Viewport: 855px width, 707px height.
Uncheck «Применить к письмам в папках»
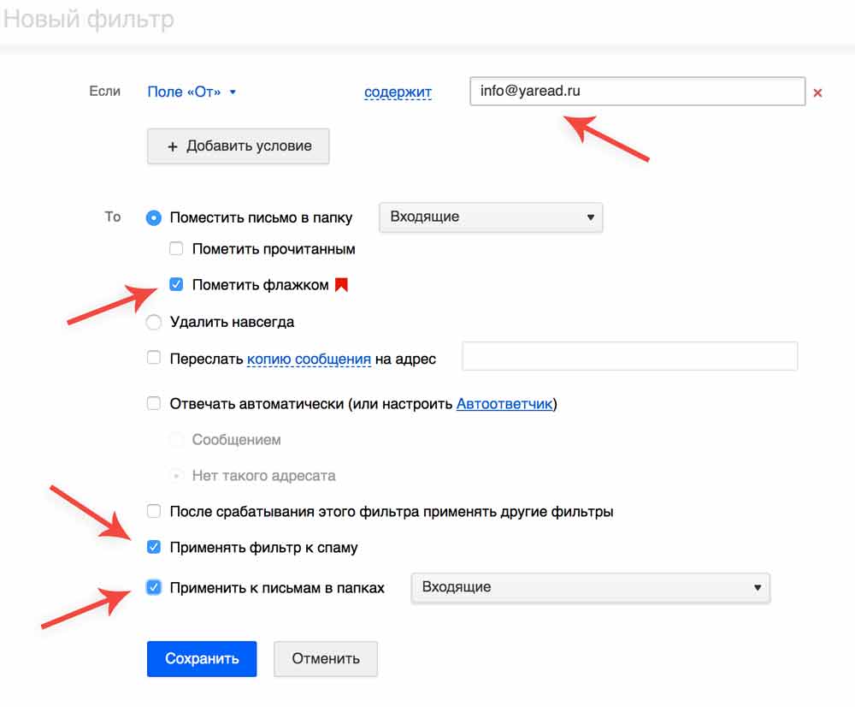point(154,587)
